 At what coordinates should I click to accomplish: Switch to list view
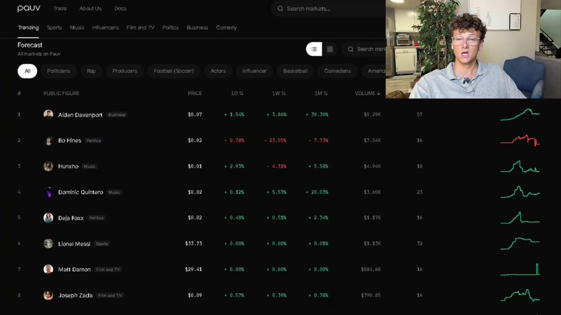coord(314,49)
